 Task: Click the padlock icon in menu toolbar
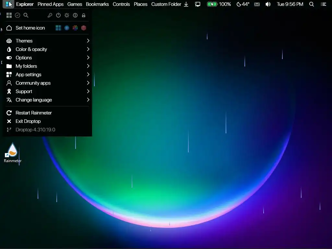(84, 15)
